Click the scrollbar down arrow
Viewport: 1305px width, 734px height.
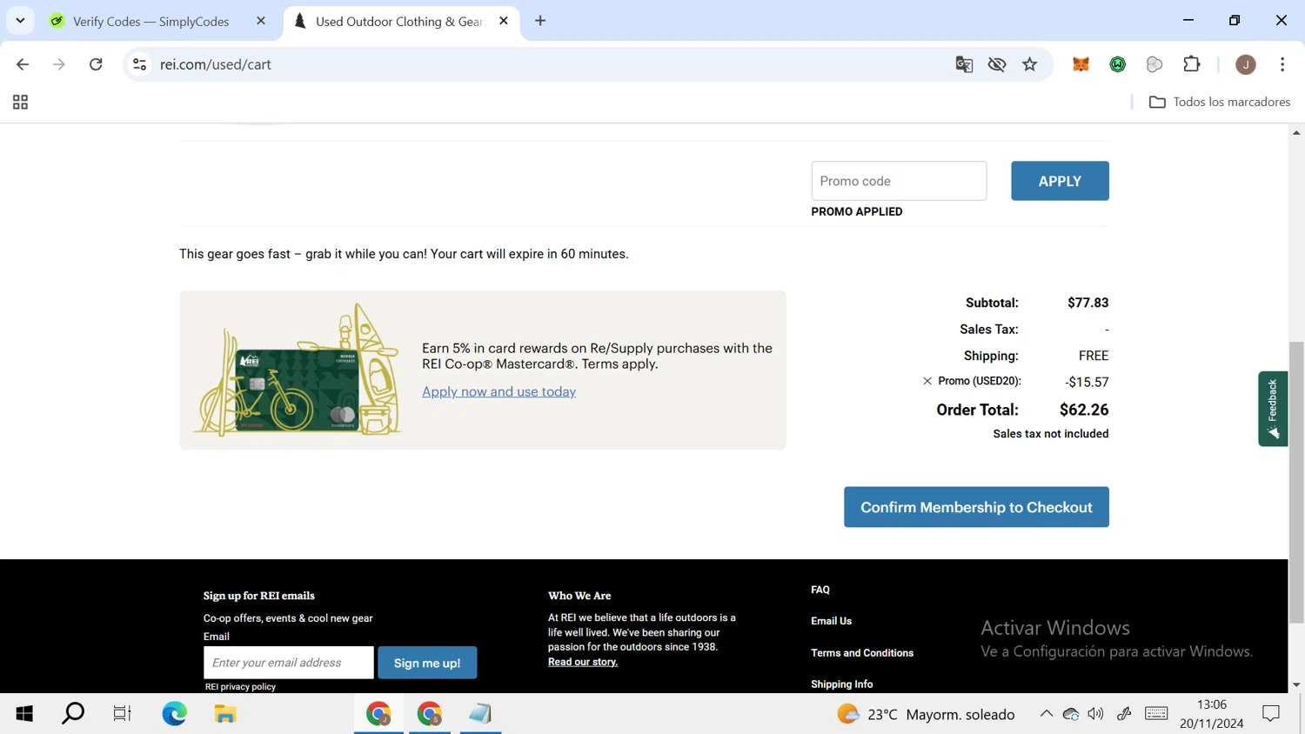click(x=1296, y=685)
